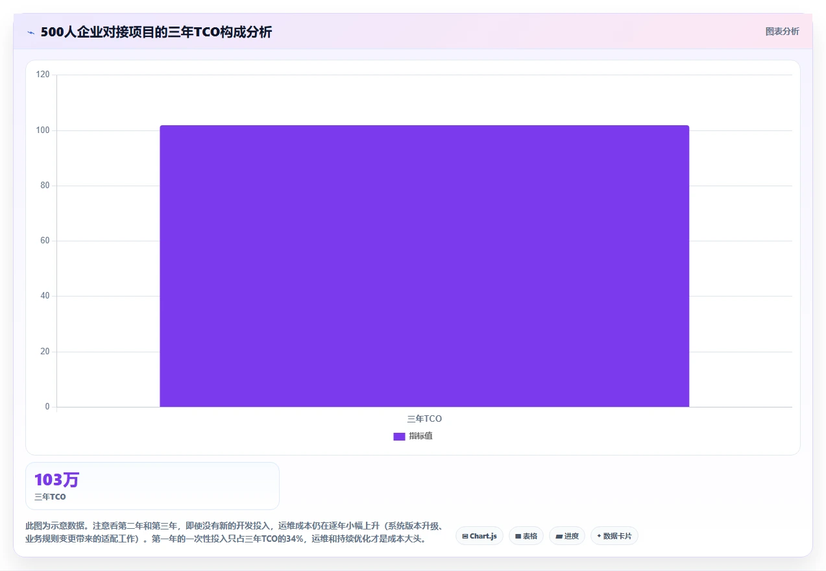
Task: Click the y-axis value 100
Action: coord(43,130)
